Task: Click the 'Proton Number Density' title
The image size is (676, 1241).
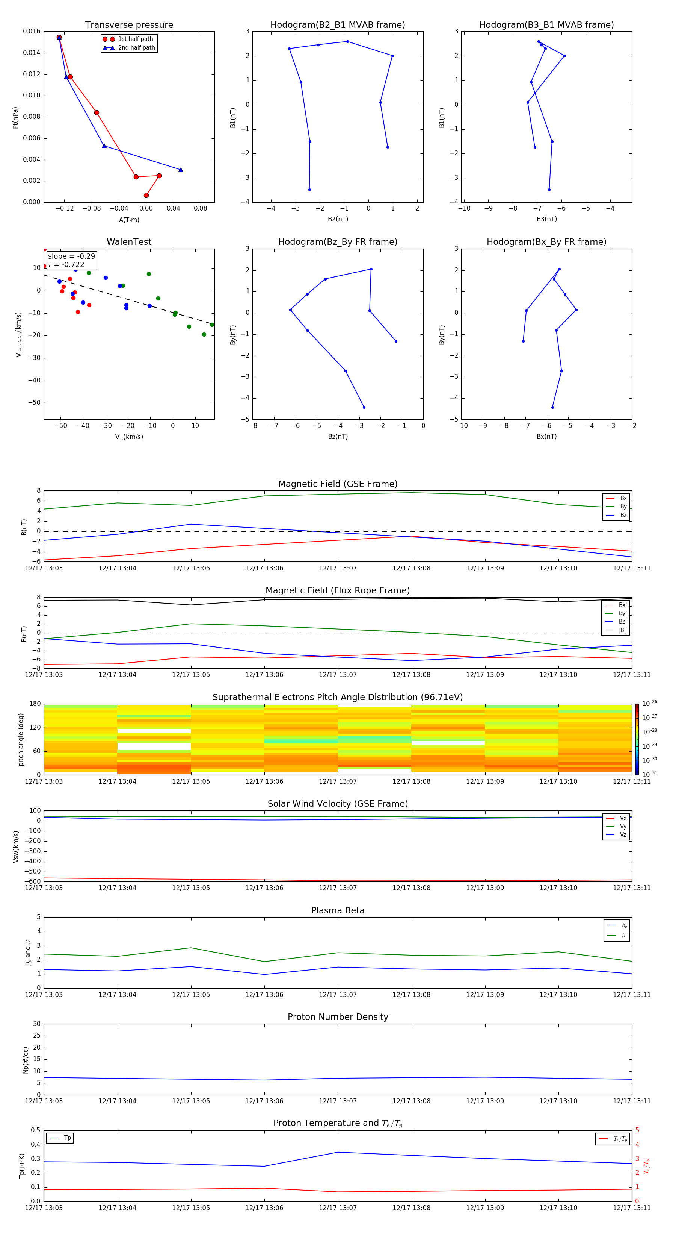Action: pos(338,1017)
